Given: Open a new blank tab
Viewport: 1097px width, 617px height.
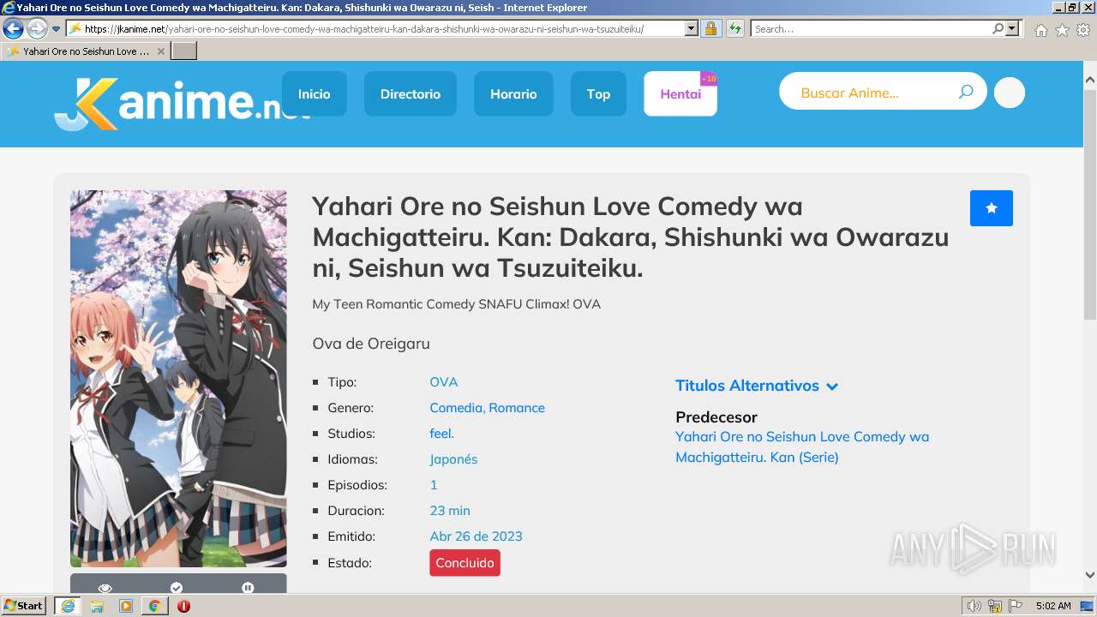Looking at the screenshot, I should point(184,51).
